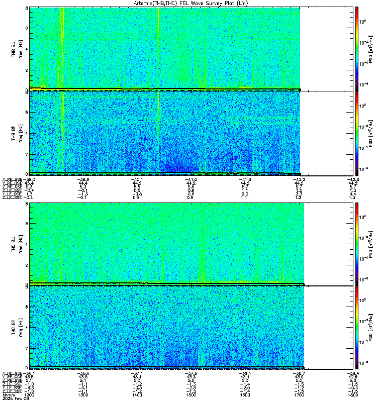Click the color bar beside THB B-parallel panel
This screenshot has width=377, height=402.
pyautogui.click(x=356, y=133)
